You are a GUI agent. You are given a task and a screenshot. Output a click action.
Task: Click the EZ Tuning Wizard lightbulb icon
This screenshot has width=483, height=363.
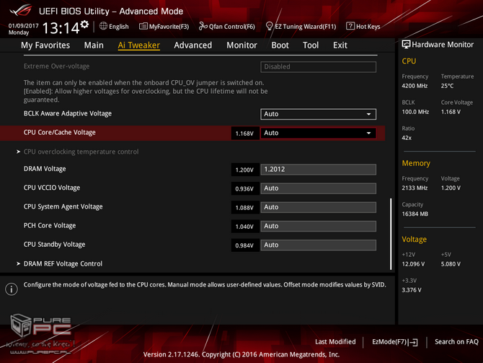[x=269, y=26]
